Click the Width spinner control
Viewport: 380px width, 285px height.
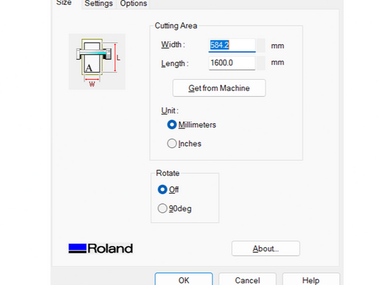(x=261, y=46)
